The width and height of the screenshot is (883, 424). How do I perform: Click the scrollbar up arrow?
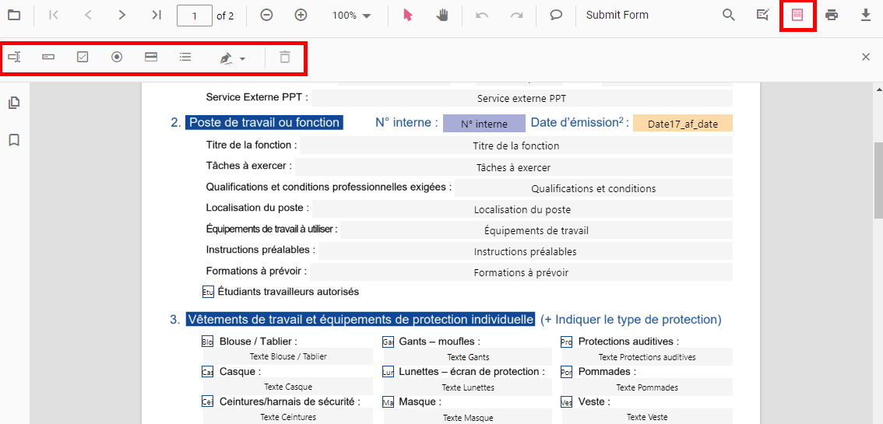tap(878, 89)
